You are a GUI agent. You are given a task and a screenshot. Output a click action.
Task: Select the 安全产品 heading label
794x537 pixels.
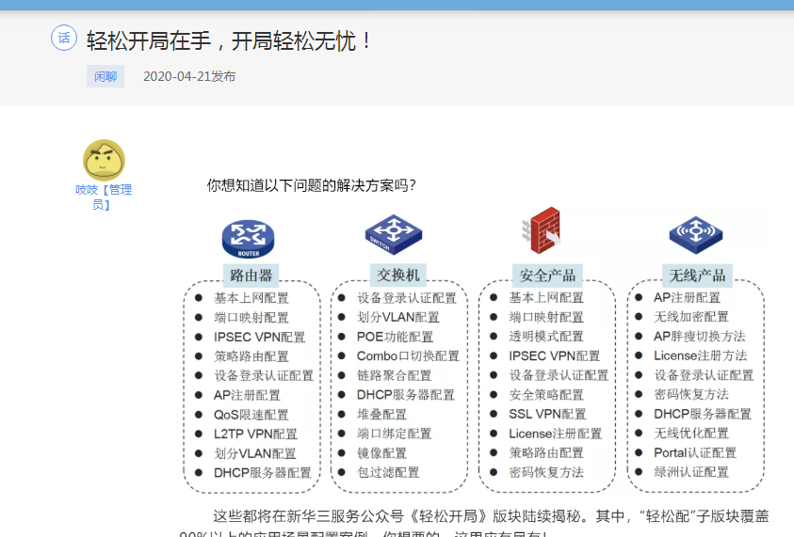547,276
